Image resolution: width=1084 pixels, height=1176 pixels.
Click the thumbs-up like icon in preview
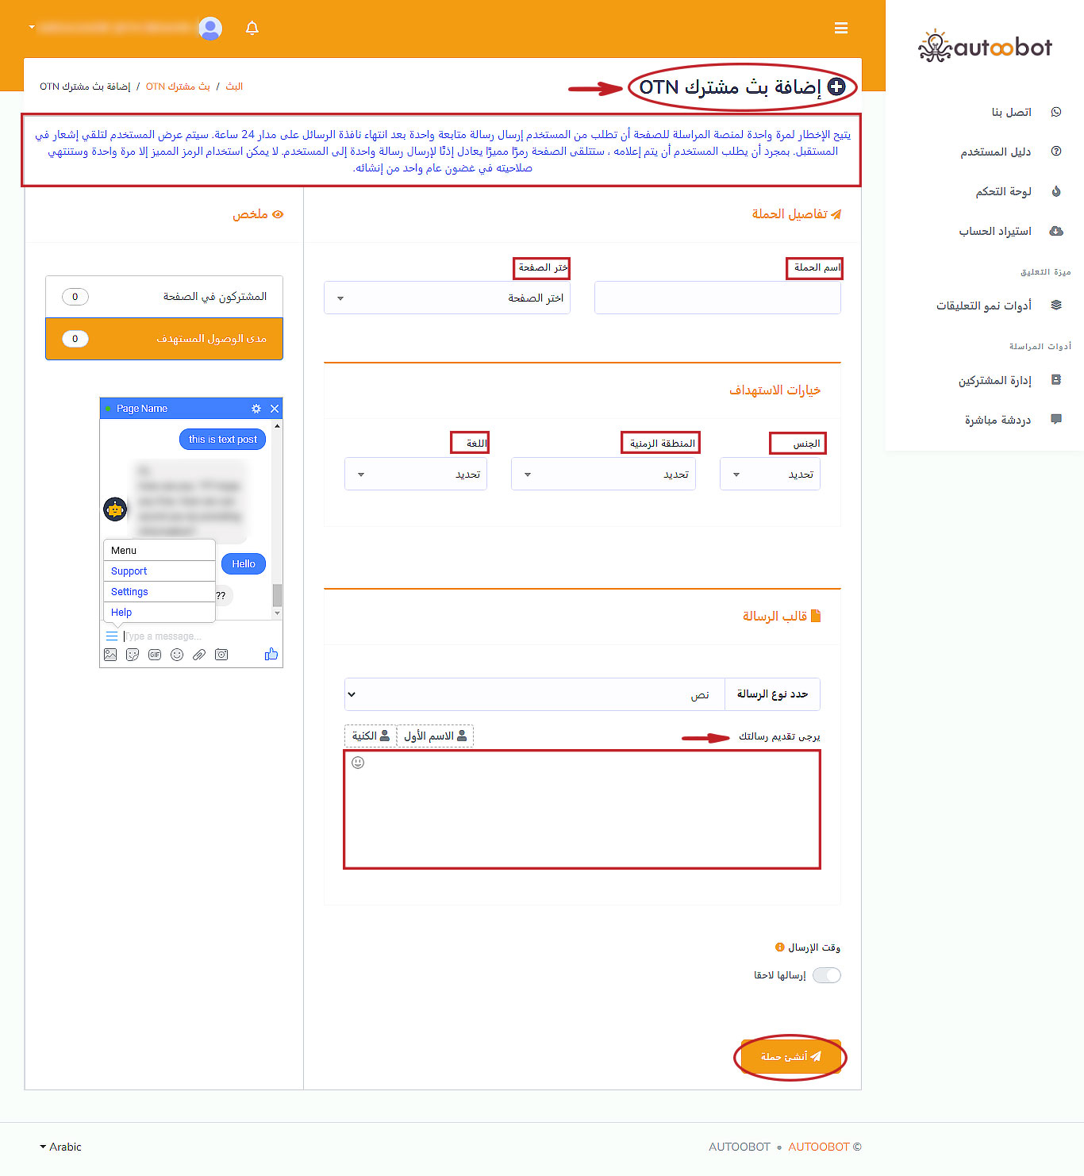click(271, 655)
